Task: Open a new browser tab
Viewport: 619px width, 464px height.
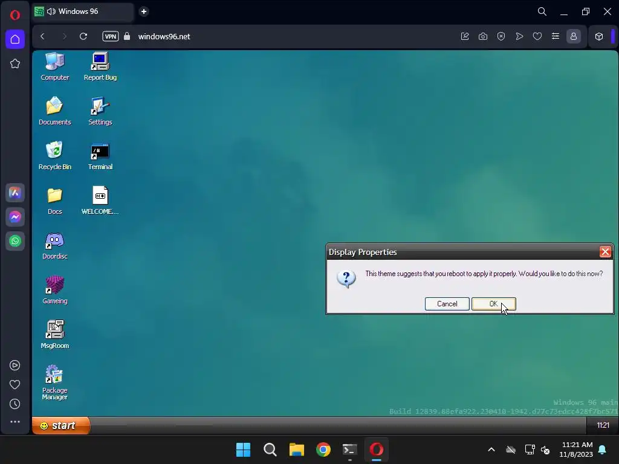Action: (x=144, y=11)
